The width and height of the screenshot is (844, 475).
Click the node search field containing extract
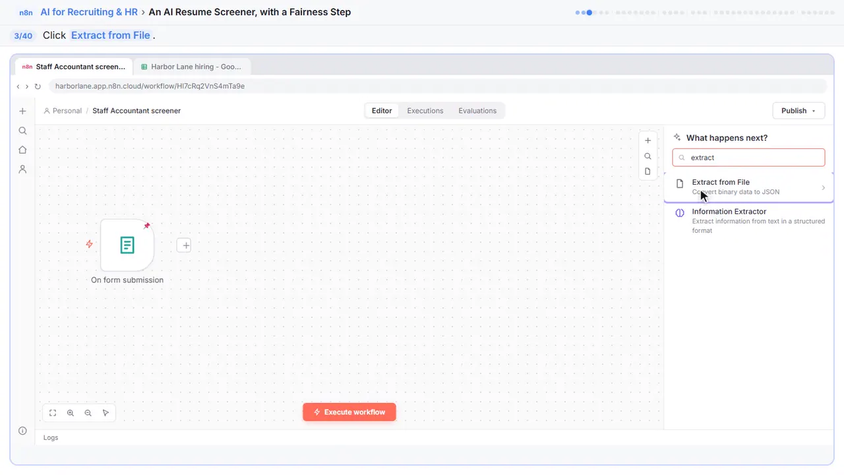(748, 158)
